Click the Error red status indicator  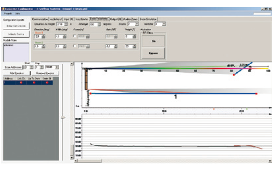pos(47,83)
